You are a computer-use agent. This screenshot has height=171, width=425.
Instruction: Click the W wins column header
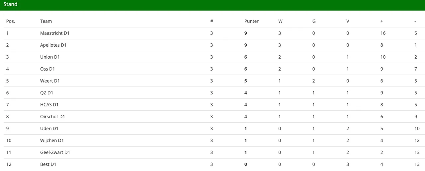(281, 21)
